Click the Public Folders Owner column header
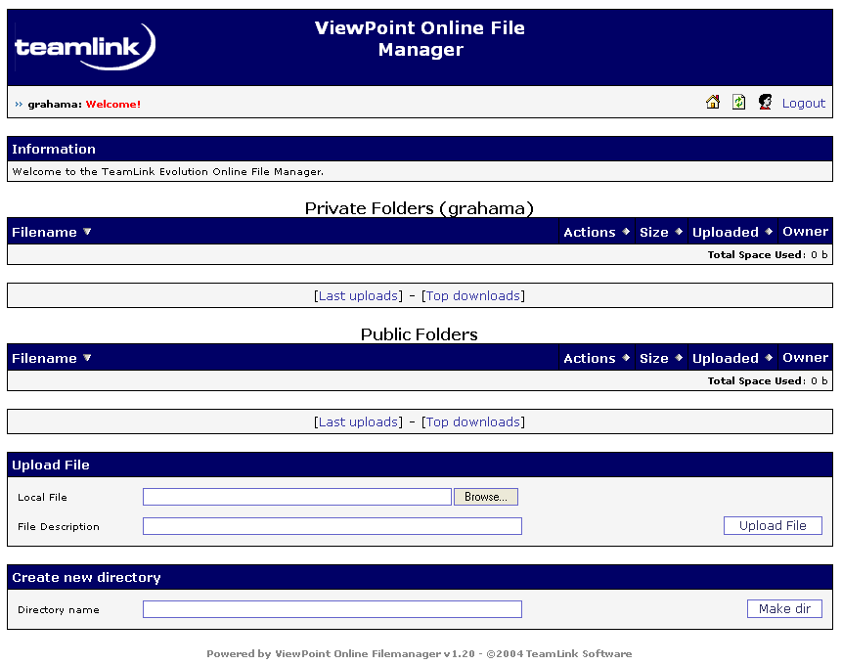The width and height of the screenshot is (842, 665). tap(805, 358)
